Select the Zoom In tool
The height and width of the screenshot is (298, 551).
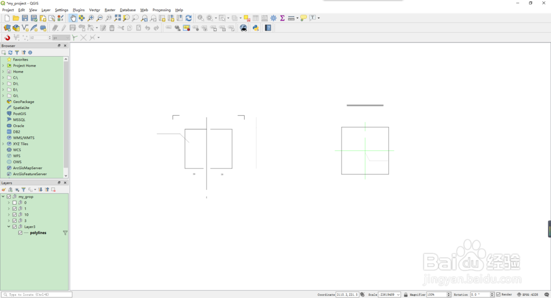(x=91, y=18)
